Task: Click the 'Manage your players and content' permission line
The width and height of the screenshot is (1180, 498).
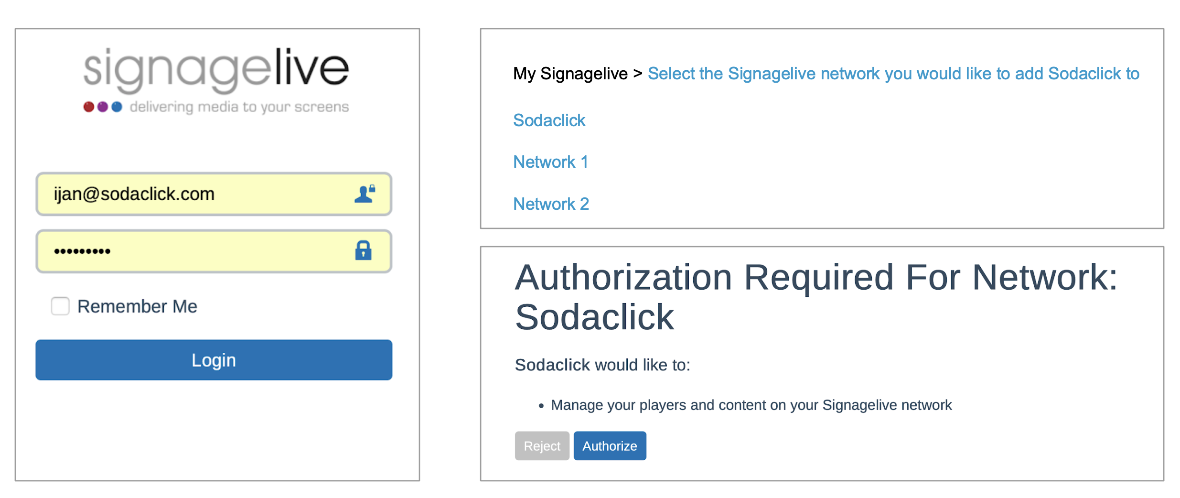Action: (x=751, y=405)
